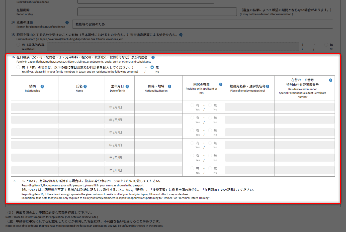Click first row Date of birth field
The image size is (346, 232).
click(x=120, y=107)
